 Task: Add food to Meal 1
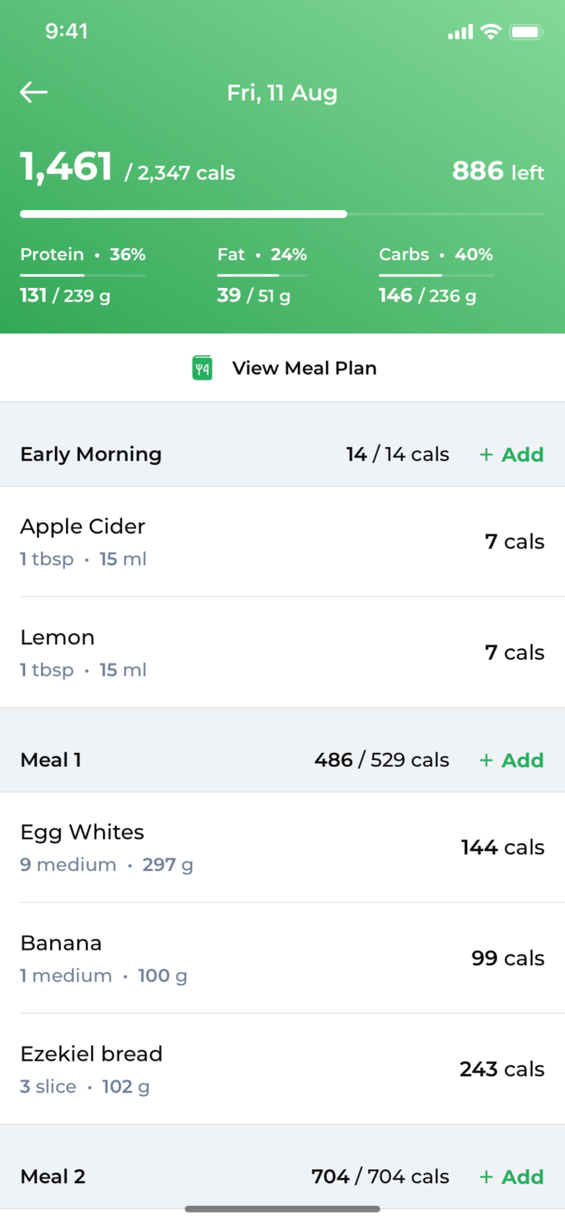(x=512, y=760)
